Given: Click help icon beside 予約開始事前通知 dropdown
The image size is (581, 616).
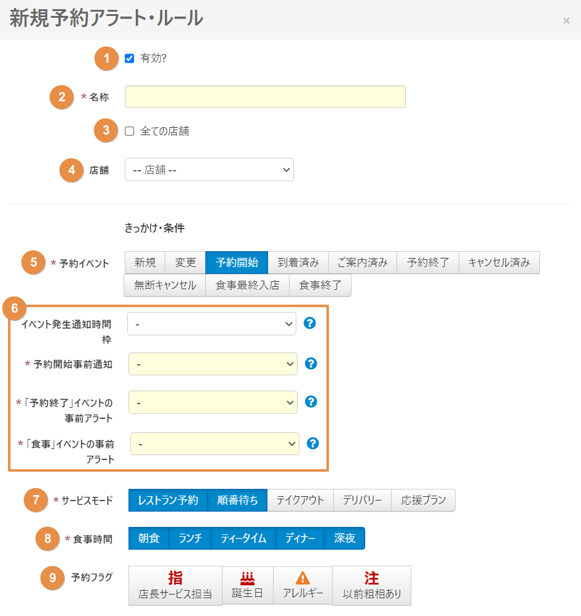Looking at the screenshot, I should (311, 364).
